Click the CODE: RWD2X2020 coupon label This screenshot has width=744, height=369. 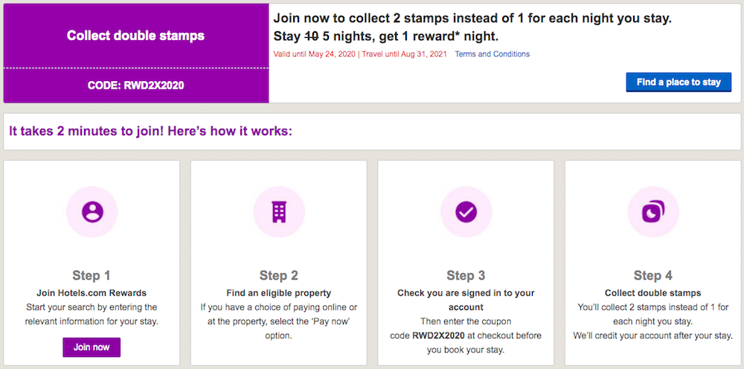coord(135,86)
